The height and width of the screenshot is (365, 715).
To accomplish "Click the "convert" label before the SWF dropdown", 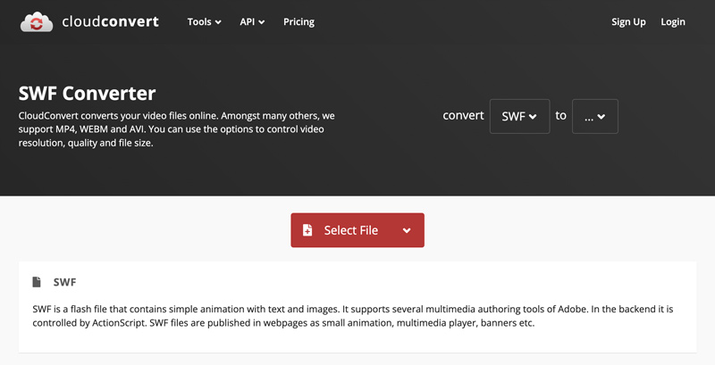I will coord(463,116).
